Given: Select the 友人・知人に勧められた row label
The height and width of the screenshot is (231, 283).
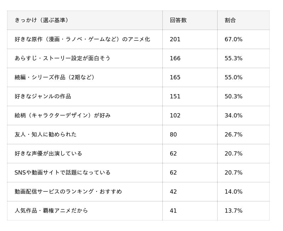Looking at the screenshot, I should pos(46,134).
